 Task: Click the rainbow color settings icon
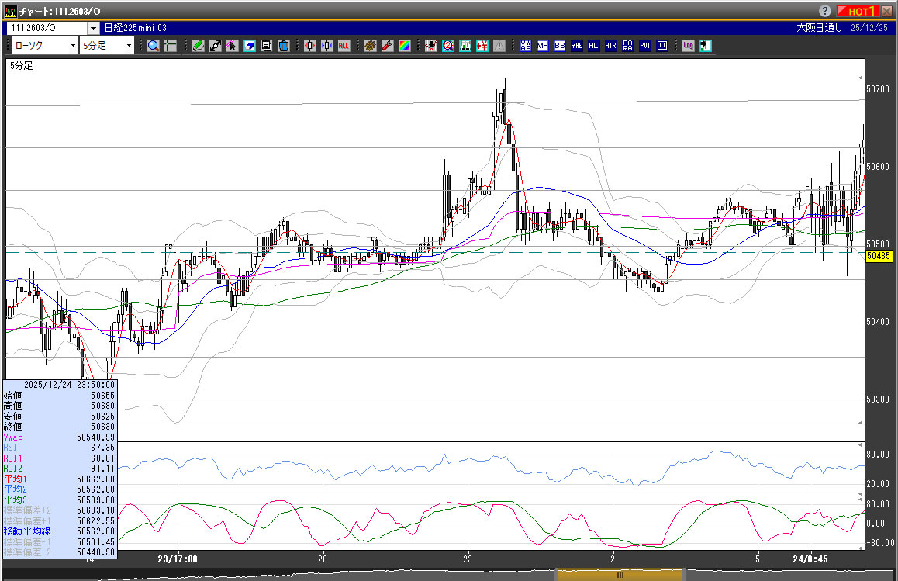coord(404,46)
